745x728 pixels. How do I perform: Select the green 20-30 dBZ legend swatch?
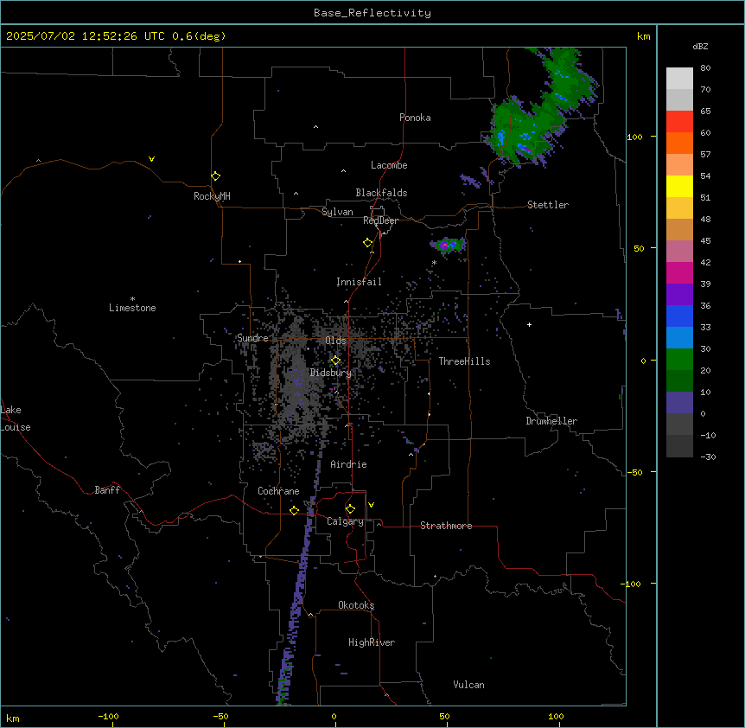[x=679, y=360]
